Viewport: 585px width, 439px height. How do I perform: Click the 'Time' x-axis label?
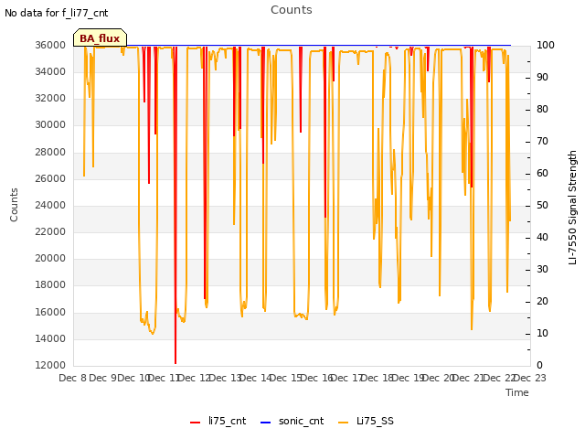click(517, 392)
